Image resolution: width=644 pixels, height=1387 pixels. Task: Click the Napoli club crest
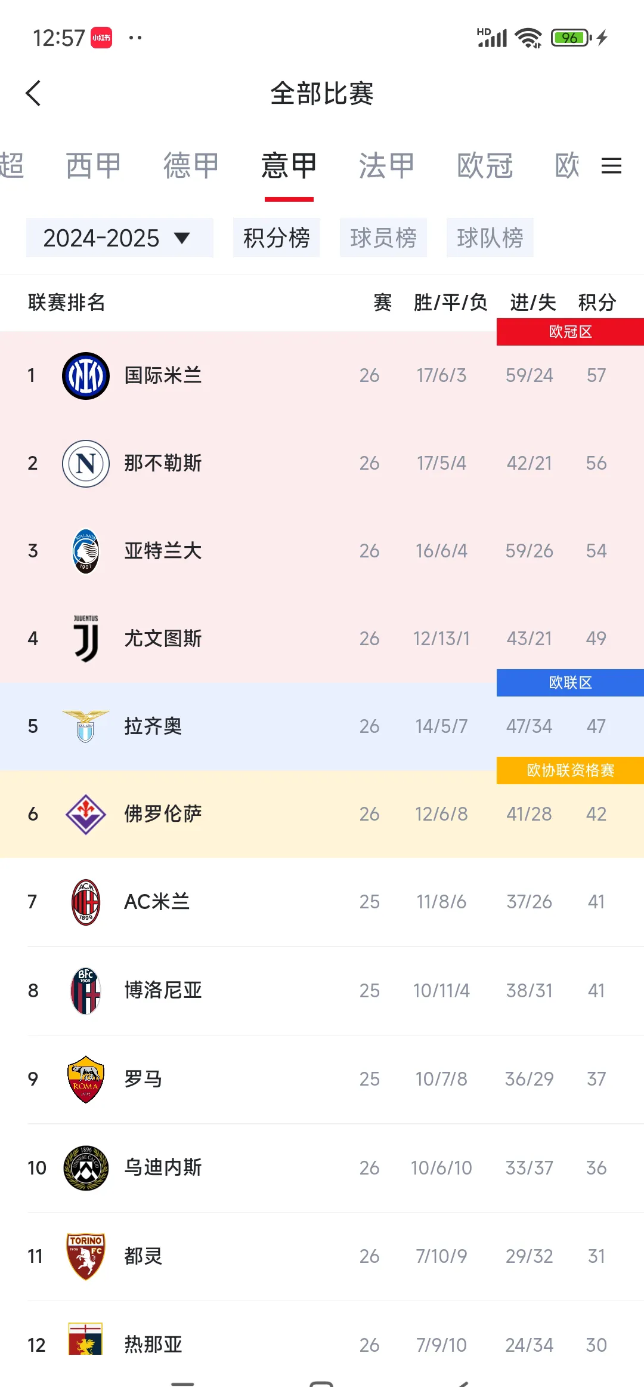coord(85,463)
